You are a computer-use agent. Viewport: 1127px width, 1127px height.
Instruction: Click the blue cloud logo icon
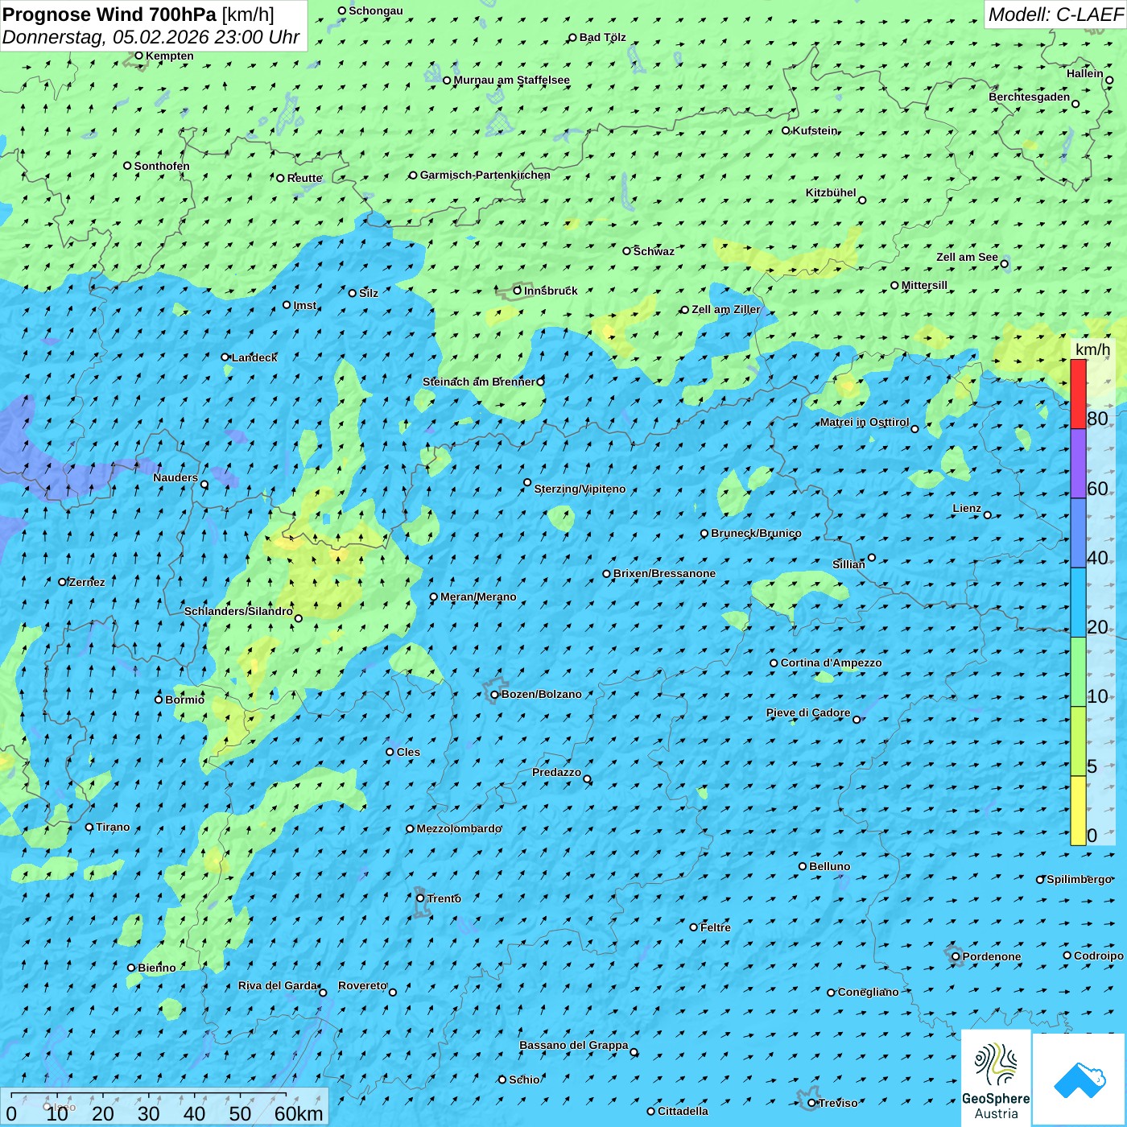click(x=1079, y=1080)
